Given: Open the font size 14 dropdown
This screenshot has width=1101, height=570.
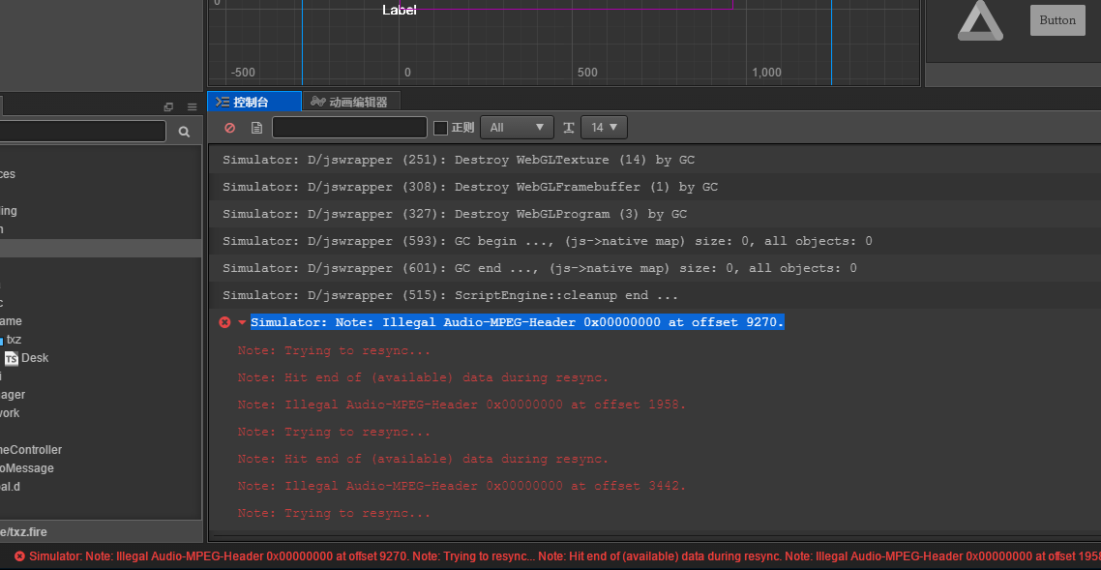Looking at the screenshot, I should pos(604,128).
